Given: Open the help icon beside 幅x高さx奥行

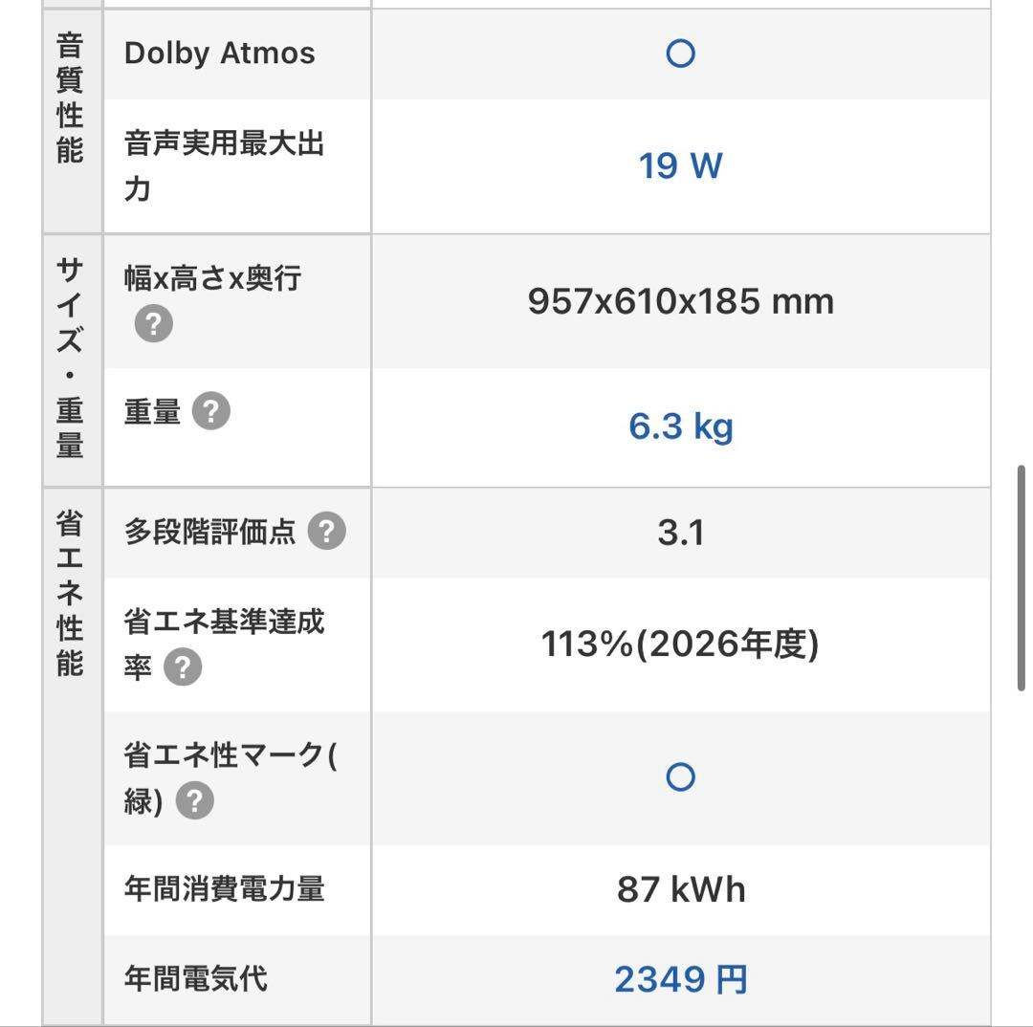Looking at the screenshot, I should pyautogui.click(x=151, y=322).
